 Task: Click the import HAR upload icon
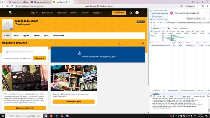click(x=151, y=26)
